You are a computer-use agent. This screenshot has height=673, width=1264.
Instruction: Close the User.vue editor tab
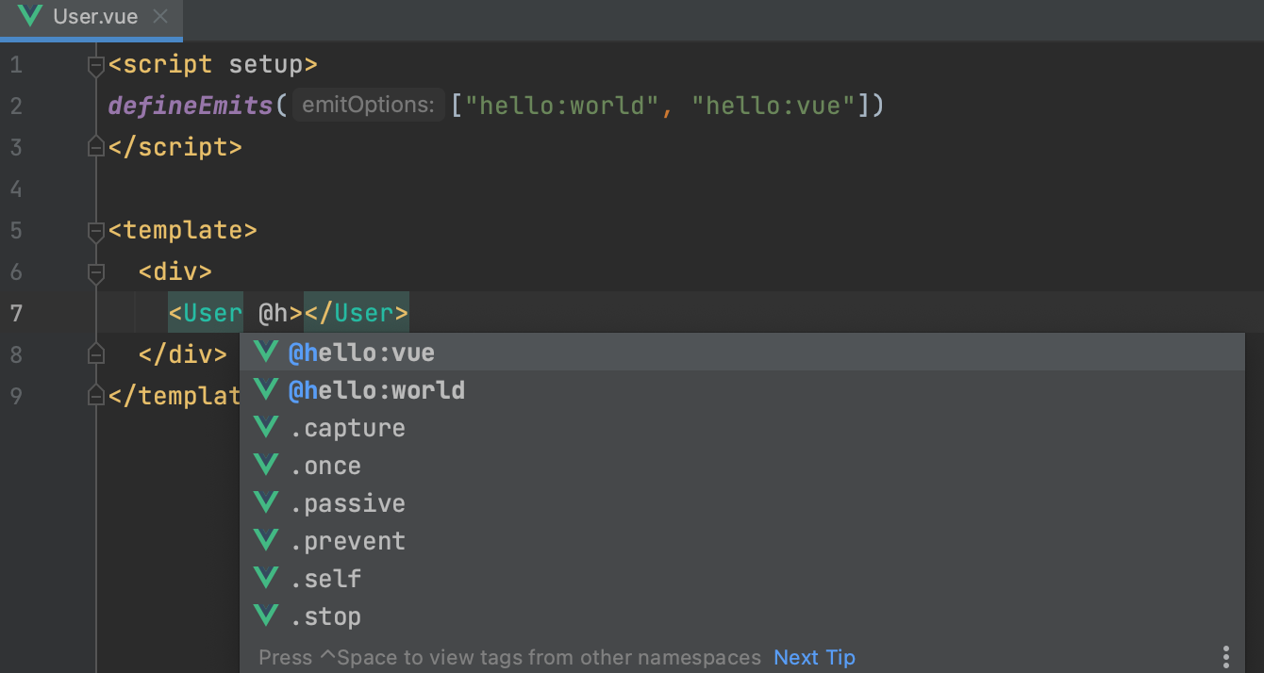point(160,17)
